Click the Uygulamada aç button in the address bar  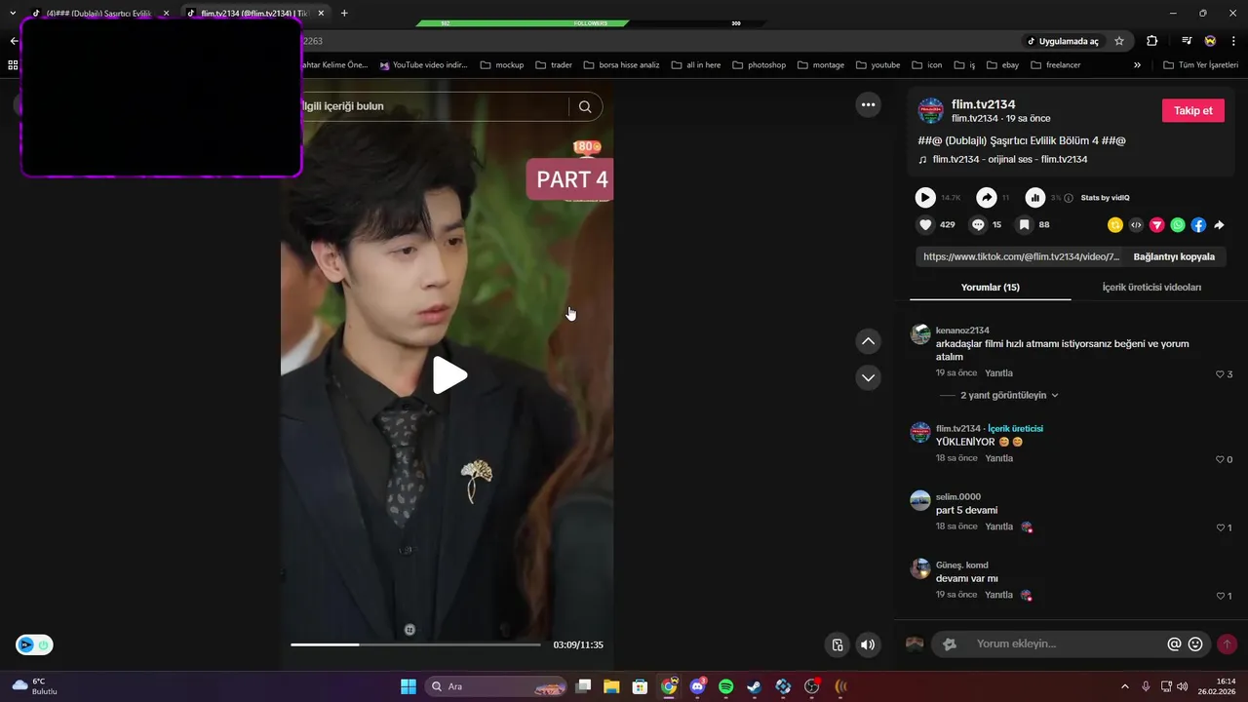1062,41
